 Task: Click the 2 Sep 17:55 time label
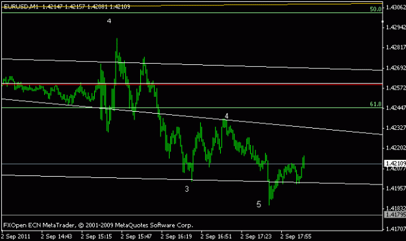296,236
